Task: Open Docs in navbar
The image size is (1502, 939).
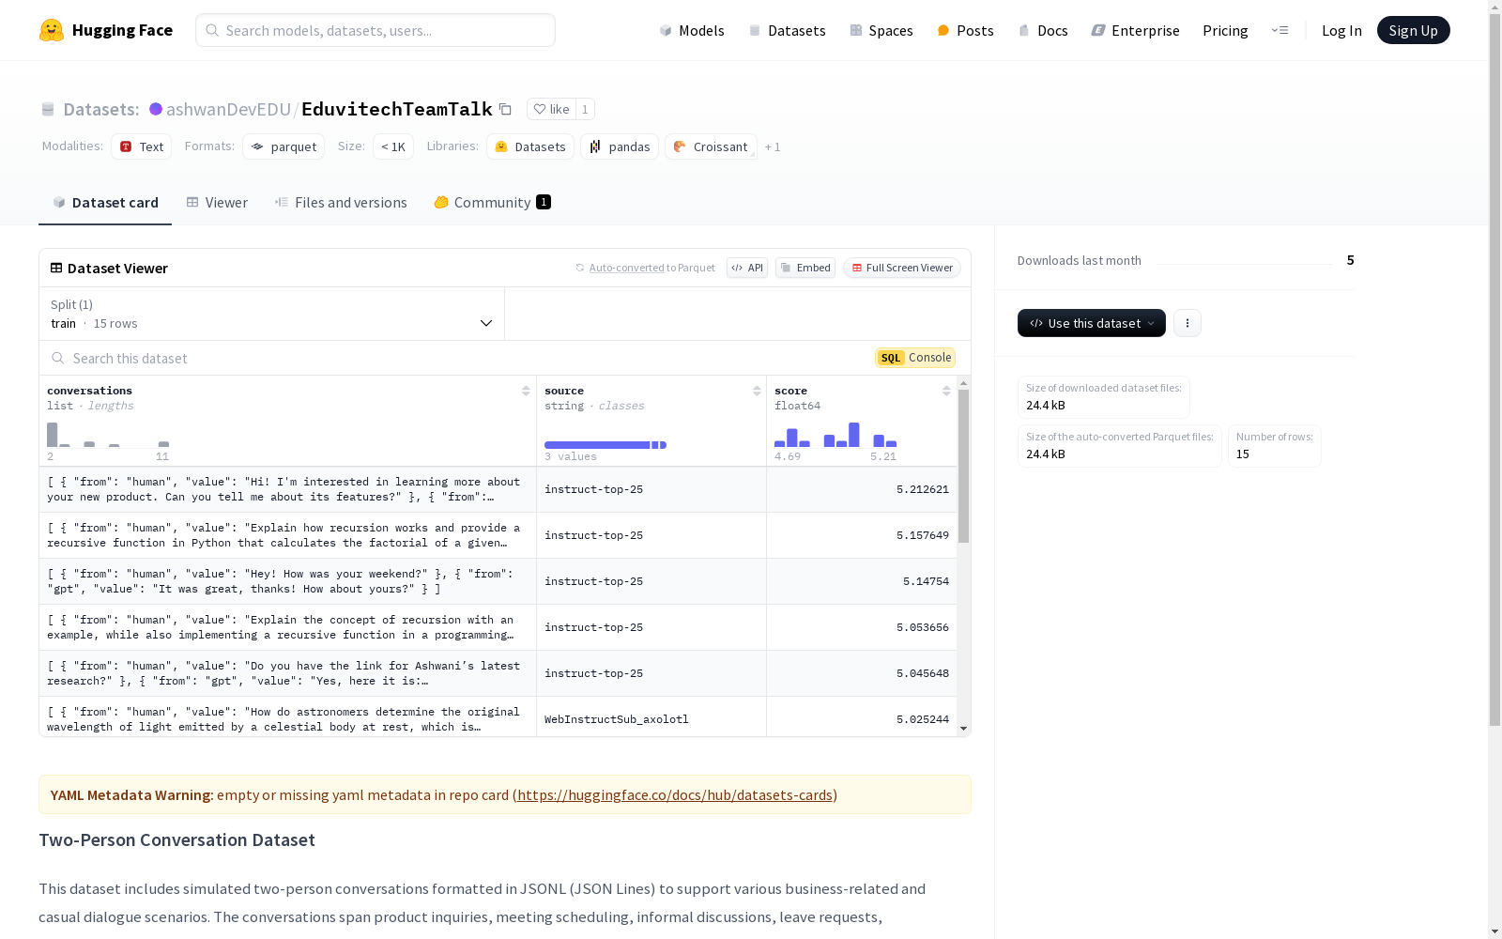Action: [1043, 30]
